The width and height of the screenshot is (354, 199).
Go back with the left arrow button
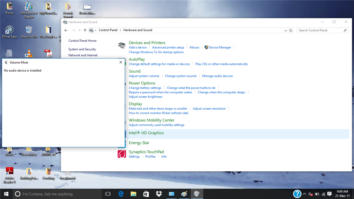66,30
